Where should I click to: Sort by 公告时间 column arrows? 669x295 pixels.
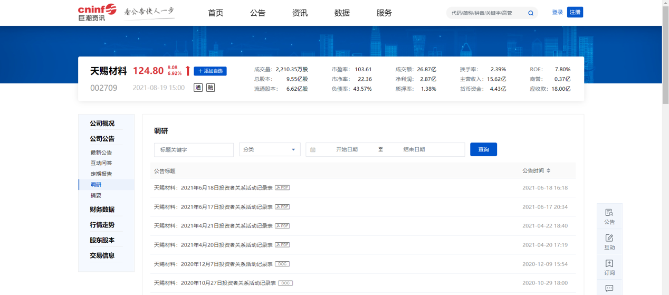(549, 170)
